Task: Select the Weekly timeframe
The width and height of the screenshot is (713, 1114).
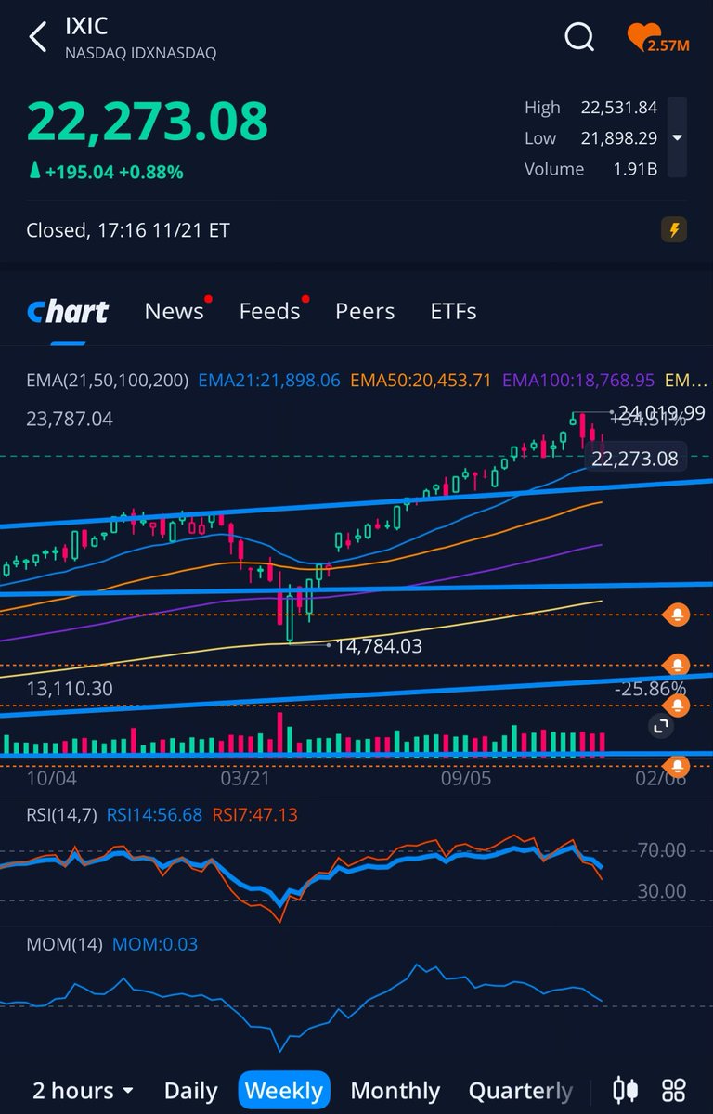Action: (284, 1091)
